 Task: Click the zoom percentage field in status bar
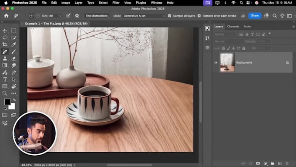click(x=27, y=165)
